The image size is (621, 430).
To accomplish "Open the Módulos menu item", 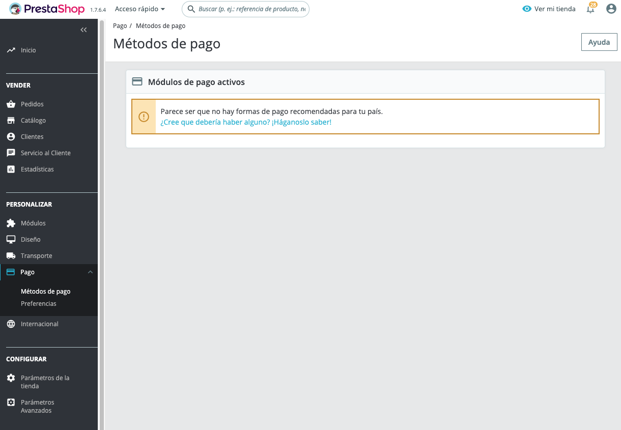I will pos(33,223).
